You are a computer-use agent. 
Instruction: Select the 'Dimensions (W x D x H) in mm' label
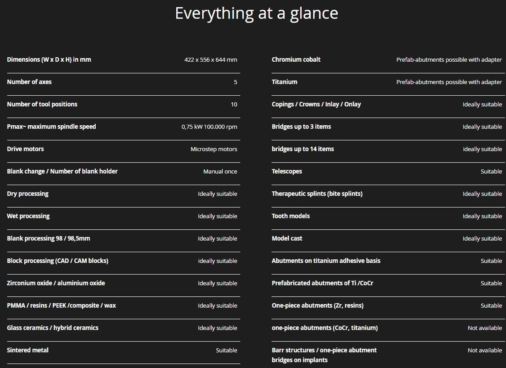pos(49,60)
